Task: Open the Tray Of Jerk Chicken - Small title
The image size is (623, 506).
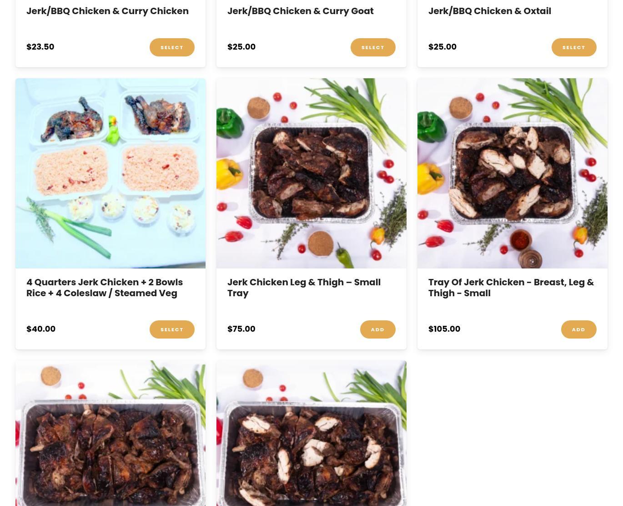Action: pos(511,288)
